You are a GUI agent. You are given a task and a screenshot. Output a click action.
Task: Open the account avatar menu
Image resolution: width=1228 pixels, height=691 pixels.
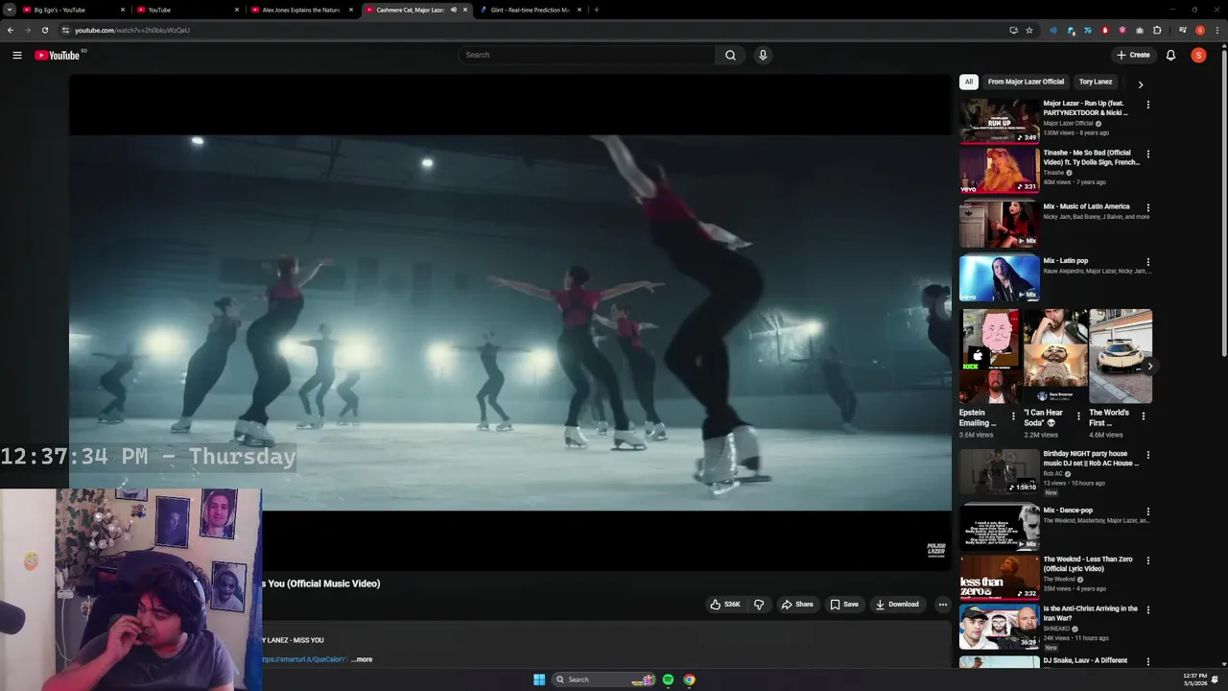point(1198,55)
